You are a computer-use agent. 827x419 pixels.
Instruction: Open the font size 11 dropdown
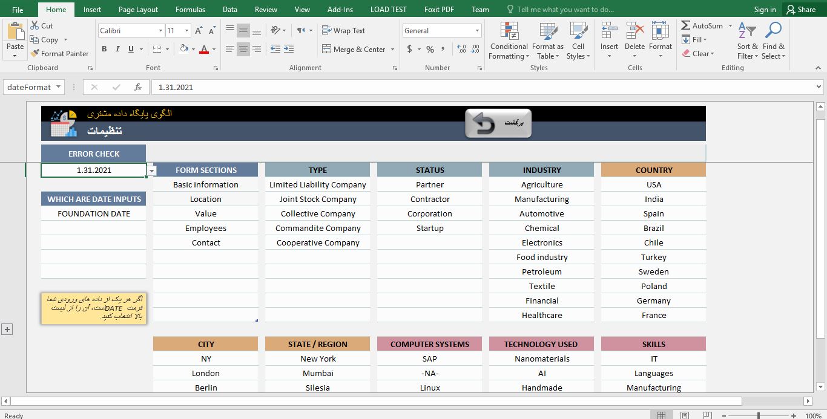[186, 31]
